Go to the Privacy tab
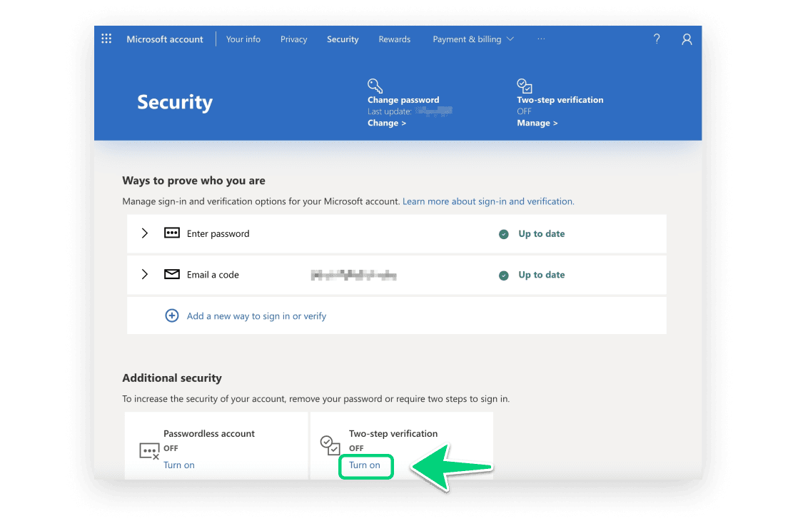 click(x=293, y=39)
